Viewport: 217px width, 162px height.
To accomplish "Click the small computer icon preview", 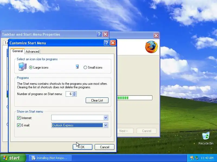I will [x=77, y=66].
